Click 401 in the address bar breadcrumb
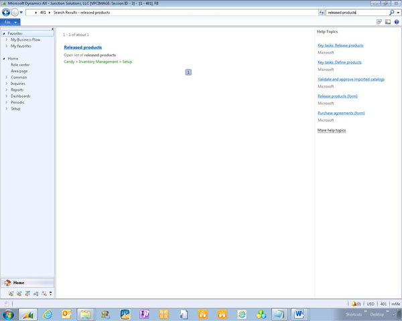 coord(43,12)
